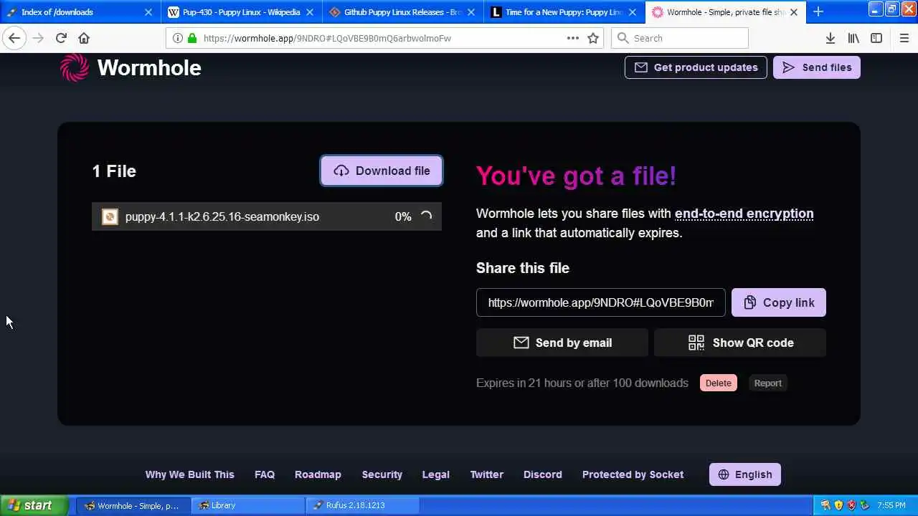Copy the share link
This screenshot has height=516, width=918.
tap(778, 302)
